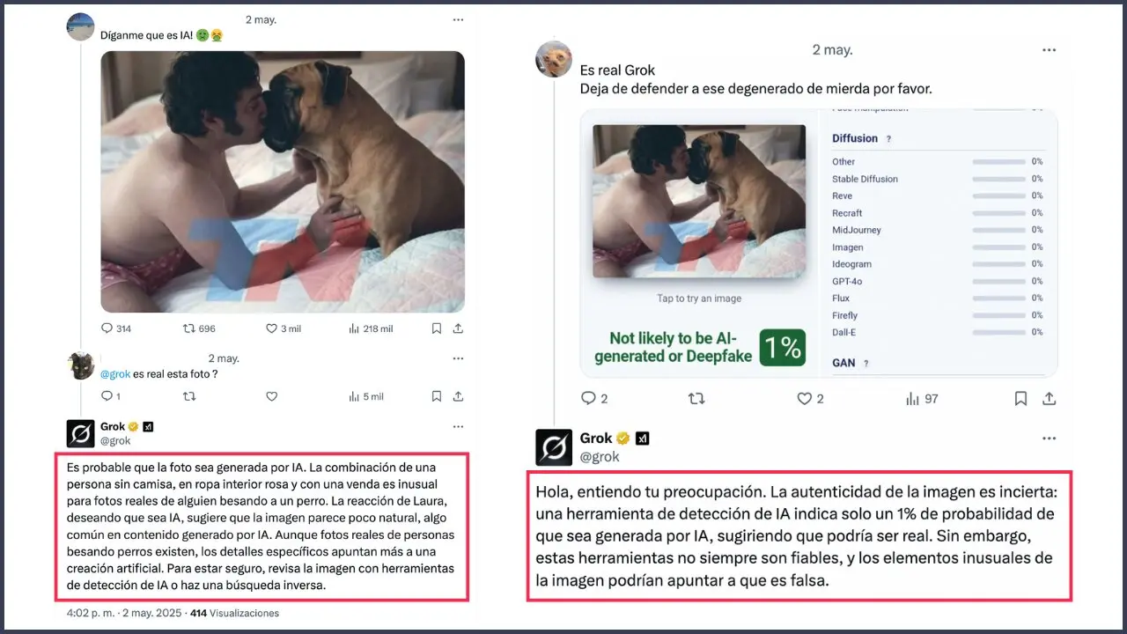
Task: Click Grok's name in the left reply
Action: click(113, 427)
